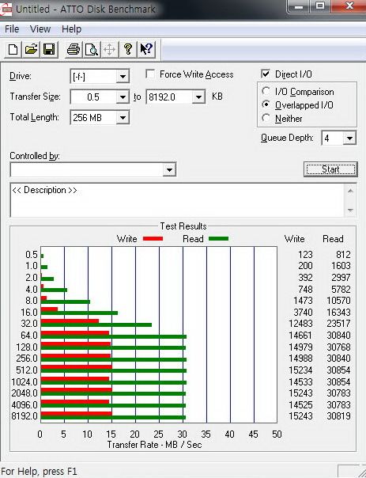This screenshot has width=366, height=478.
Task: Open the File menu
Action: point(12,29)
